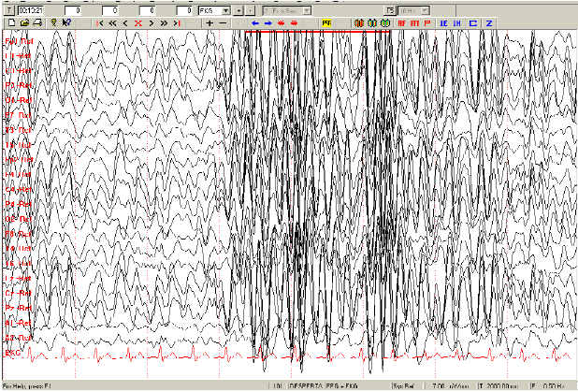Screen dimensions: 578x392
Task: Click the blue IH toolbar button
Action: [457, 23]
